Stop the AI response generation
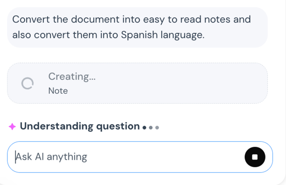This screenshot has width=286, height=185. coord(255,157)
